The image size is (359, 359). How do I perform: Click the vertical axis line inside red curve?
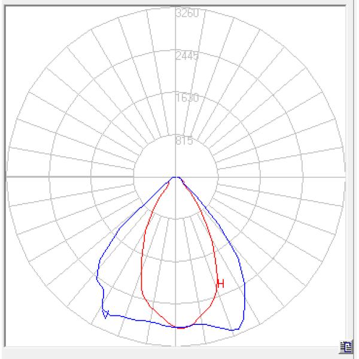tap(176, 251)
